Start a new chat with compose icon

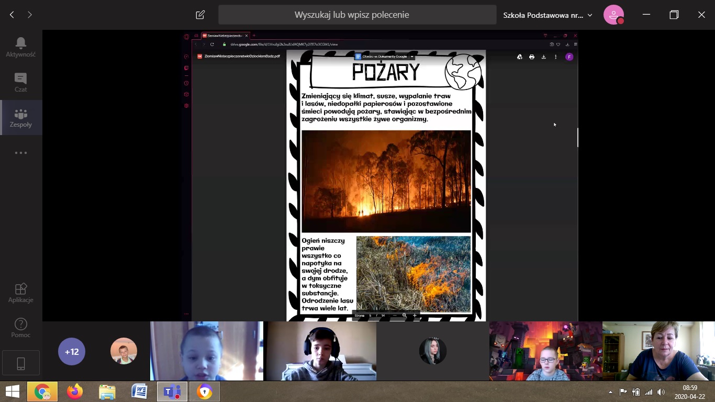pos(200,15)
